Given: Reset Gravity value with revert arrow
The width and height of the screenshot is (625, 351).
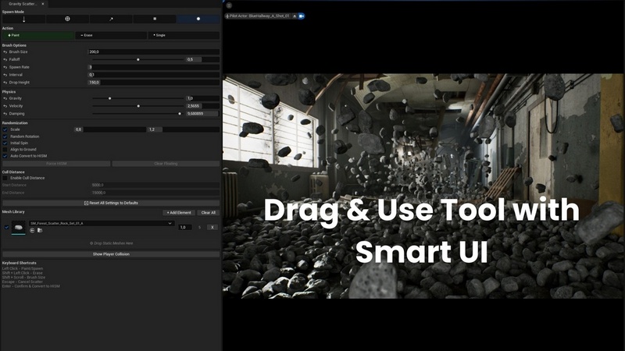Looking at the screenshot, I should (5, 98).
